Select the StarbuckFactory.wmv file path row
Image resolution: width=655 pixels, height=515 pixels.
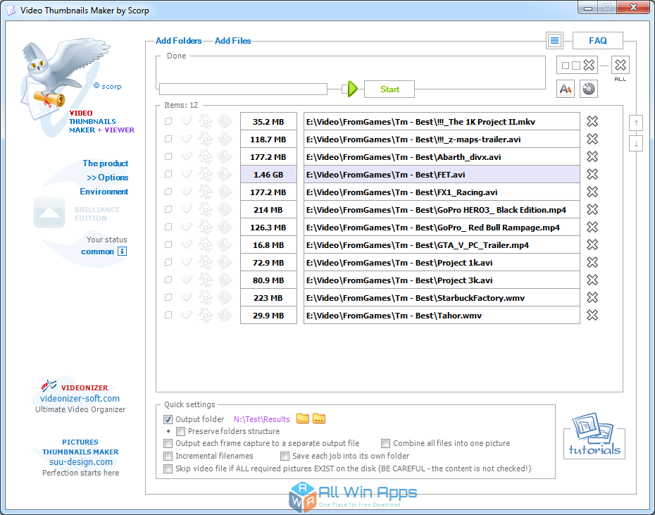pyautogui.click(x=442, y=297)
